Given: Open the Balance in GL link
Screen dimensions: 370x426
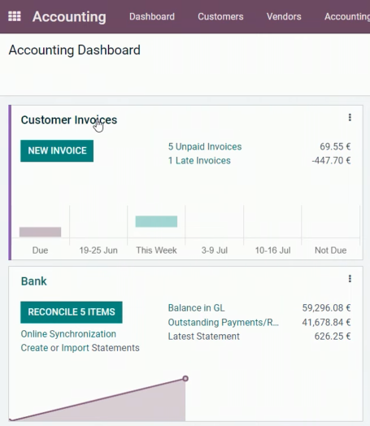Looking at the screenshot, I should (197, 308).
